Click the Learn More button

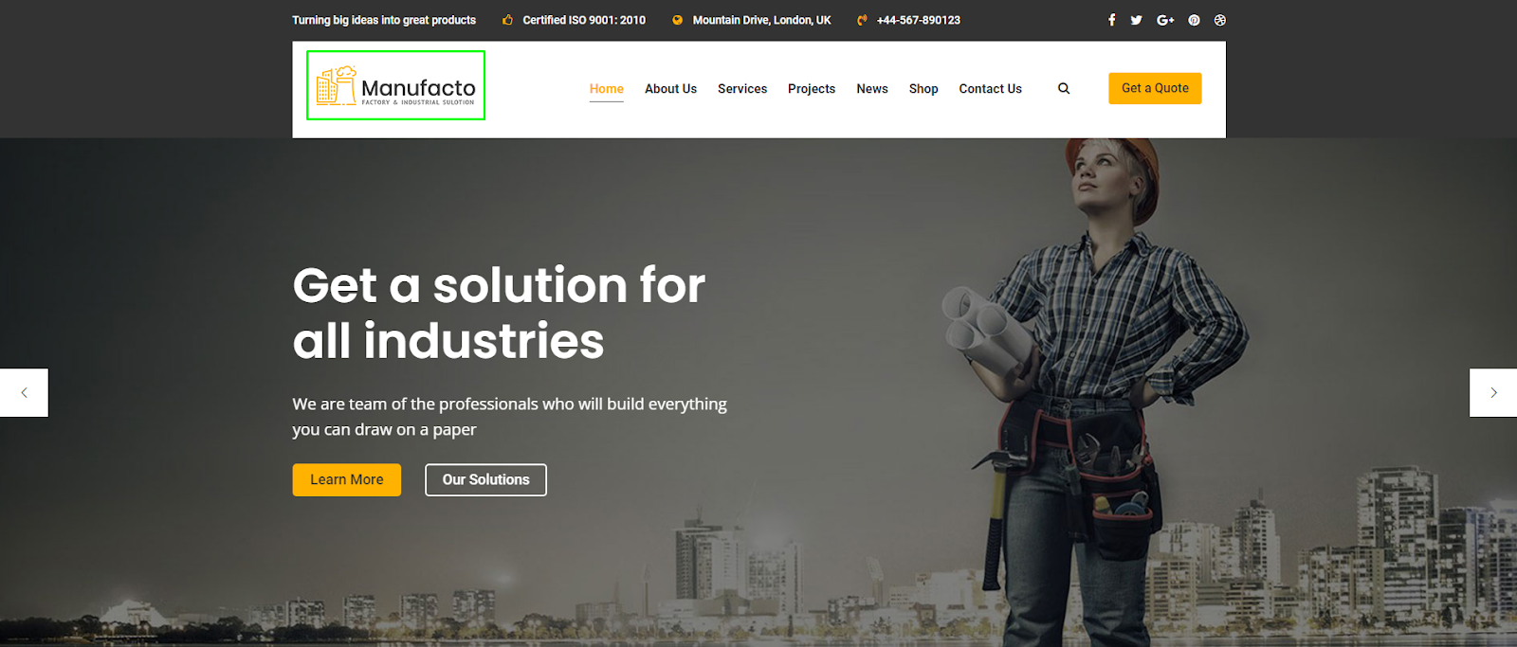347,479
